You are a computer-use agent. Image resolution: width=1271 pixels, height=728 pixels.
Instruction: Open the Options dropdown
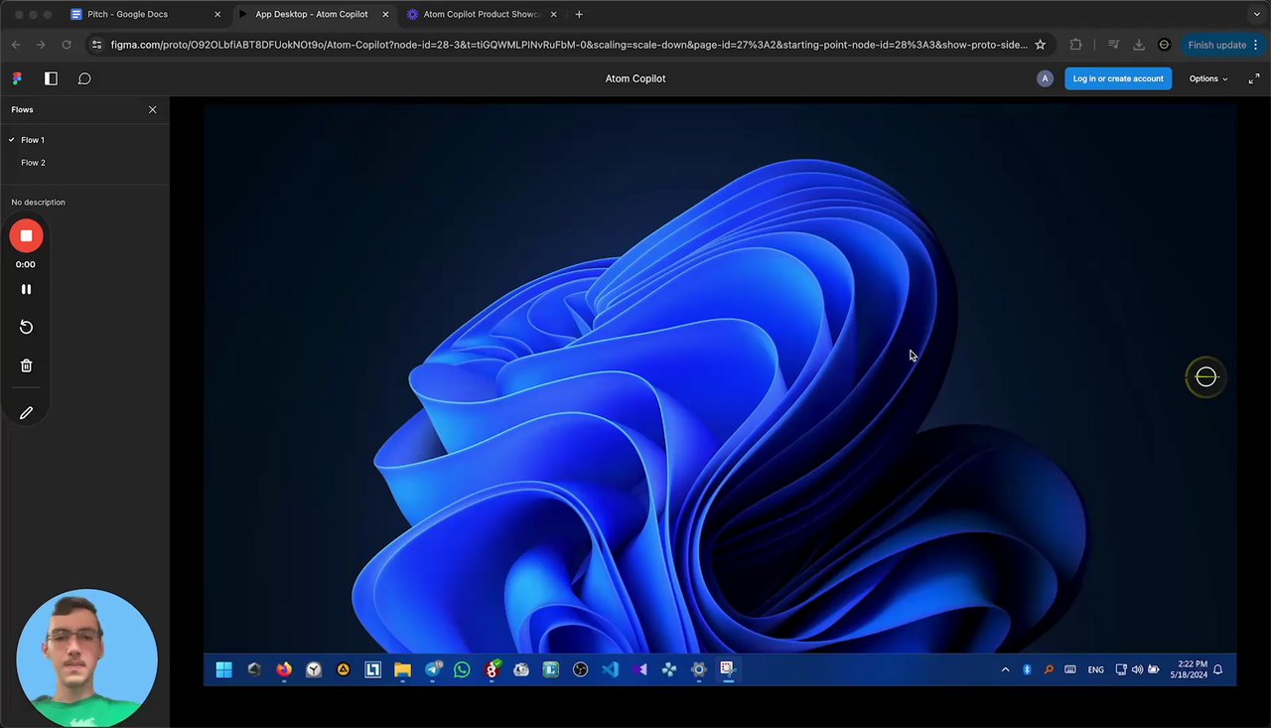tap(1208, 78)
